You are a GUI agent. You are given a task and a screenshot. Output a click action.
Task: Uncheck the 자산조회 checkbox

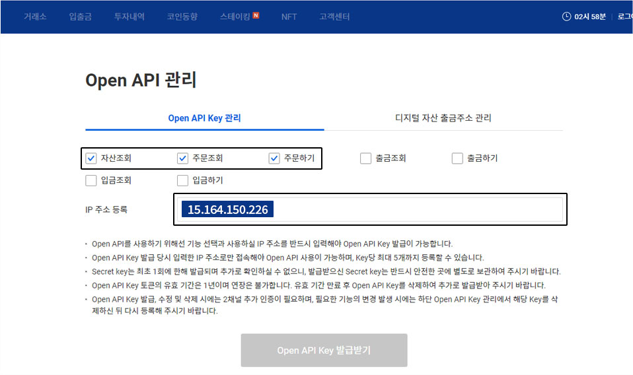92,158
